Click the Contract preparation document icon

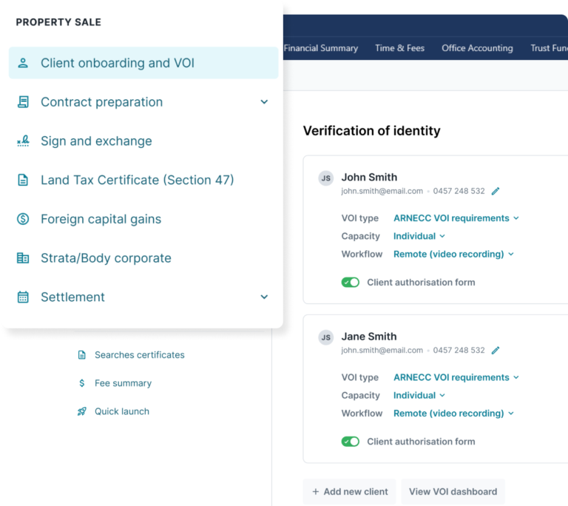tap(23, 102)
